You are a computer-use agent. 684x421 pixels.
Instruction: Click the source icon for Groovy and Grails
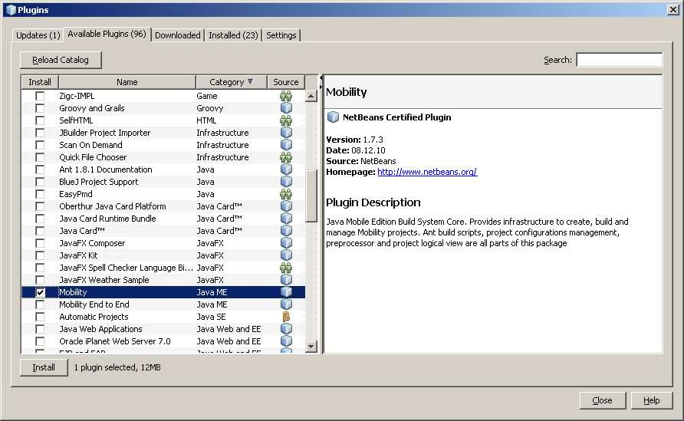click(286, 108)
